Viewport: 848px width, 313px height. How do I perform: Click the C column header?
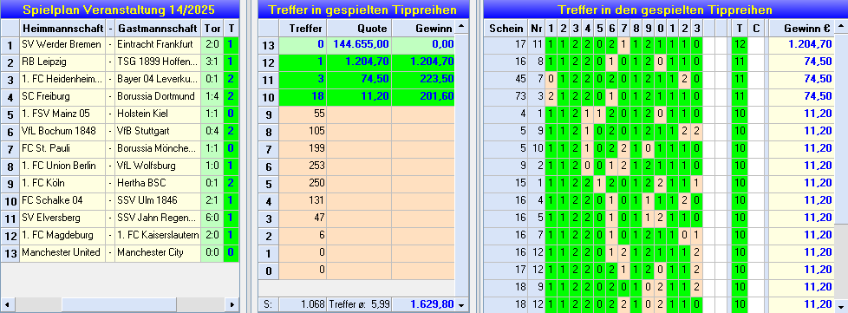pyautogui.click(x=756, y=28)
